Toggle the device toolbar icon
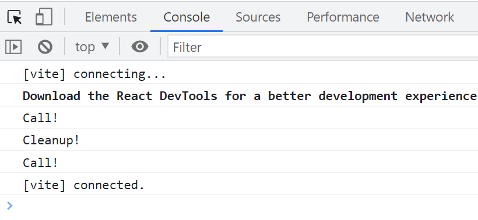478x220 pixels. point(44,17)
